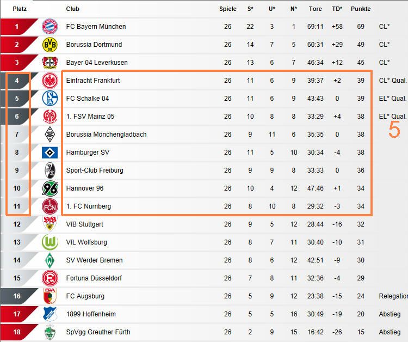408x342 pixels.
Task: Open the SpVgg Greuther Fürth club name
Action: click(x=98, y=332)
